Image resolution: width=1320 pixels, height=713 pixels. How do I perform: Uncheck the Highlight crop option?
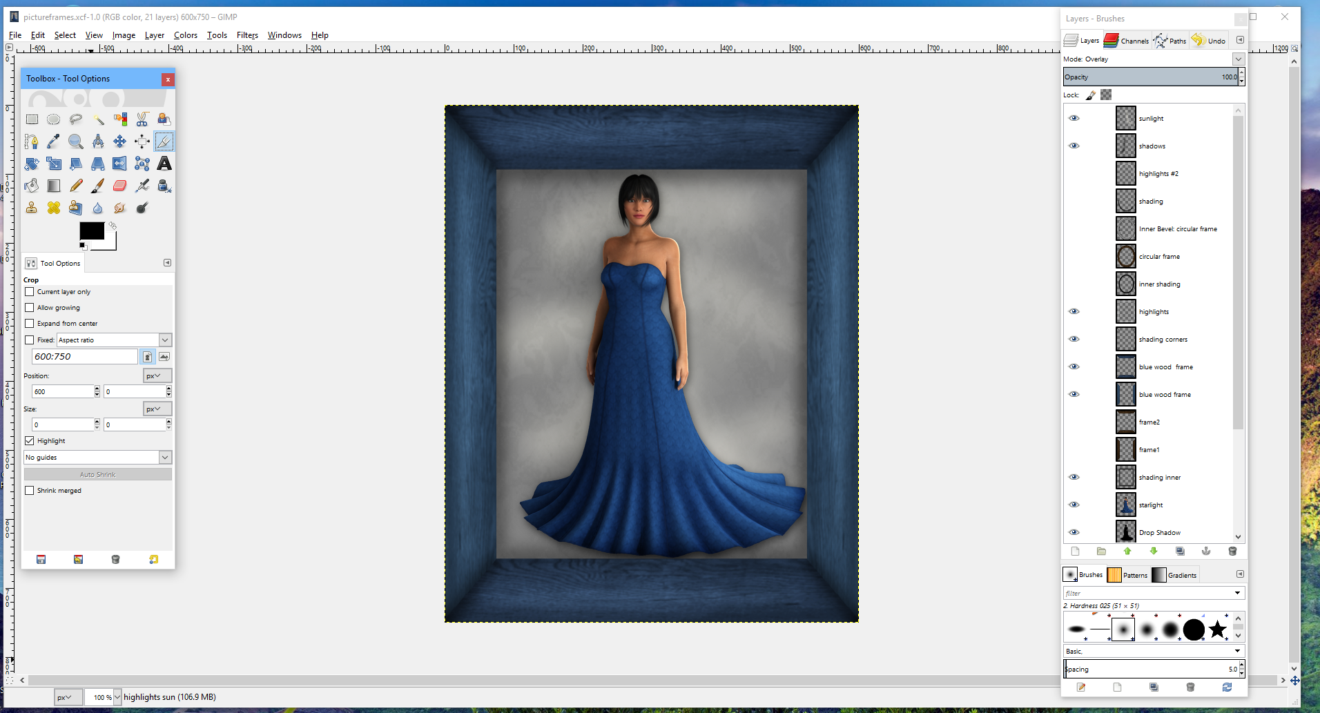30,440
